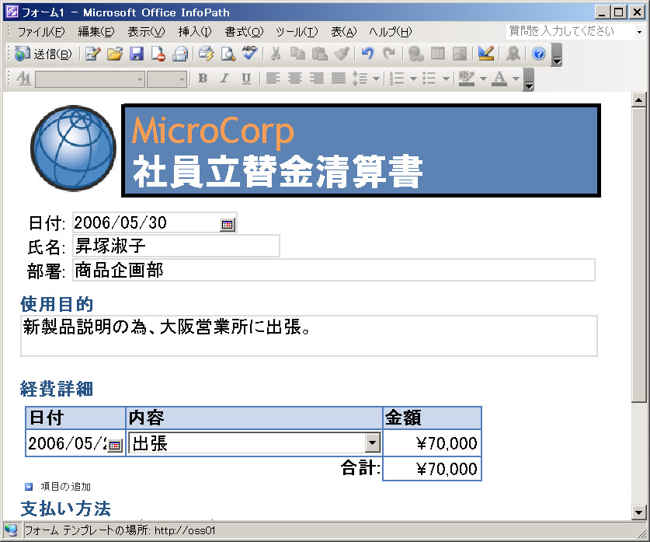Redo the last undone action
The height and width of the screenshot is (542, 650).
pyautogui.click(x=389, y=54)
